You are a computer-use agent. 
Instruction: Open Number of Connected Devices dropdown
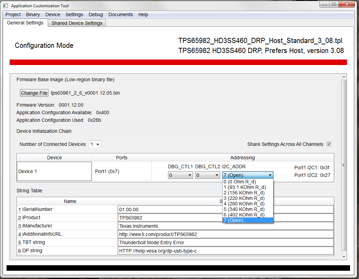95,144
